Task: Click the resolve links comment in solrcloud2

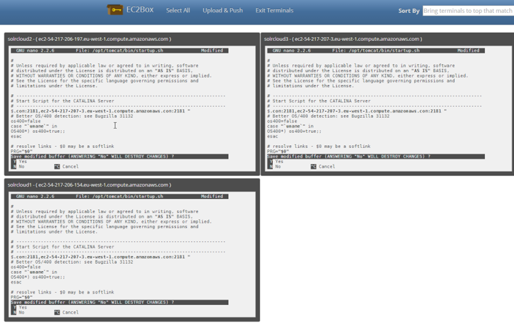Action: pos(63,146)
